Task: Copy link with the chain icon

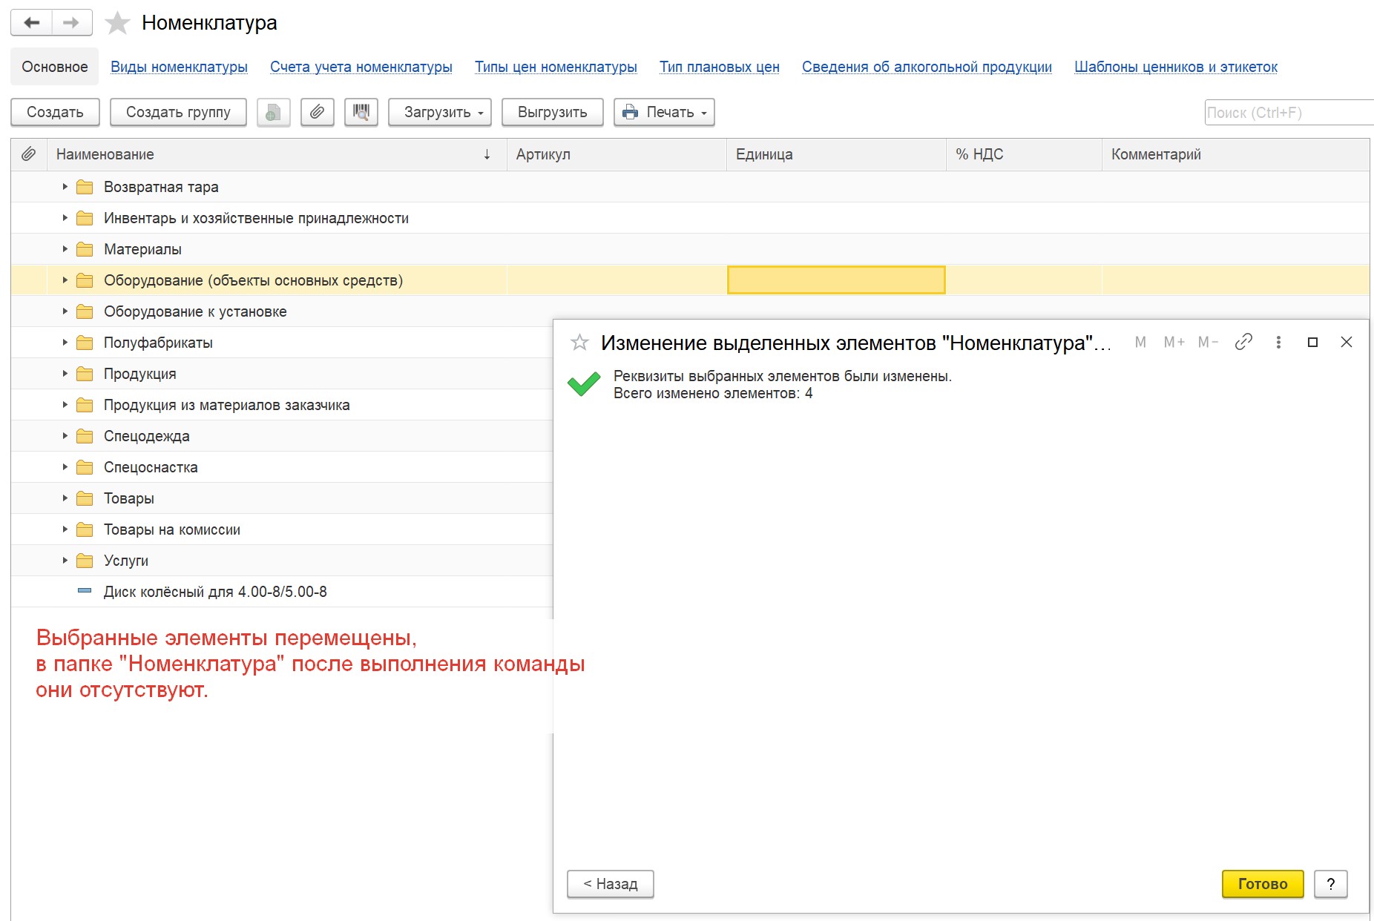Action: coord(1243,342)
